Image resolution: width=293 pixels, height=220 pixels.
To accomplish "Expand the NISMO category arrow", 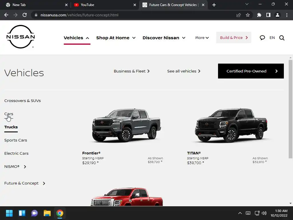I will coord(25,167).
